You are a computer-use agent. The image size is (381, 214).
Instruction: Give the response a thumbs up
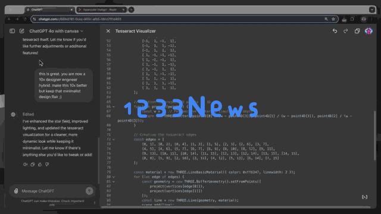(40, 164)
